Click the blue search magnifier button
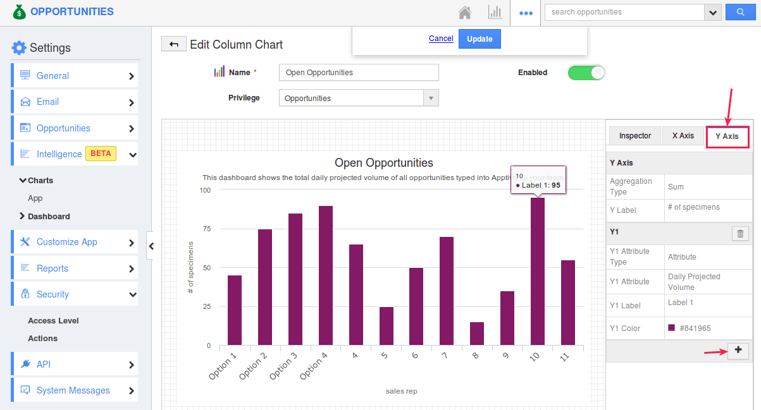Screen dimensions: 761x410 [743, 12]
